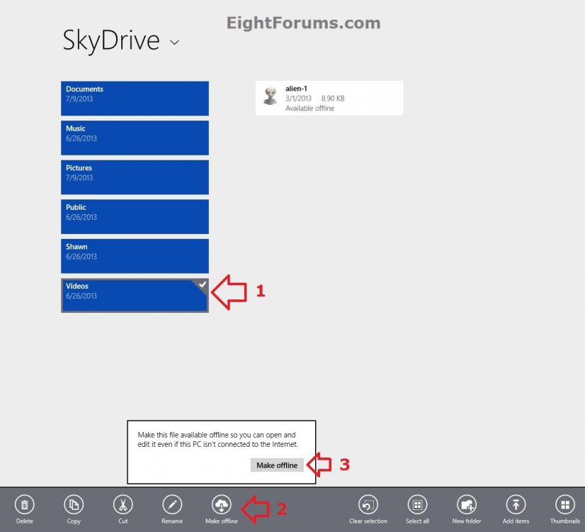This screenshot has width=585, height=532.
Task: Uncheck the selected Videos folder checkmark
Action: tap(203, 284)
